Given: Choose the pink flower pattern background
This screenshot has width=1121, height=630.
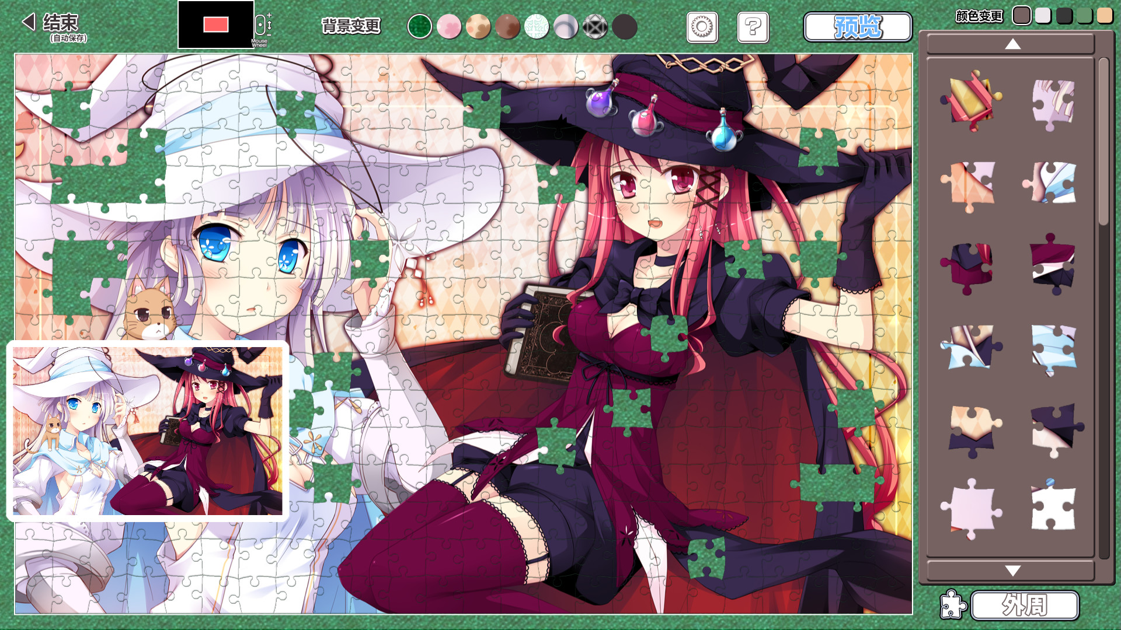Looking at the screenshot, I should tap(448, 27).
